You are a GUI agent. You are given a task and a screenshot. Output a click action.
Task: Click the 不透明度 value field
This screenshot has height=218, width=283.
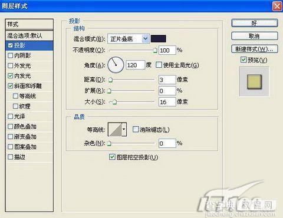pos(167,50)
